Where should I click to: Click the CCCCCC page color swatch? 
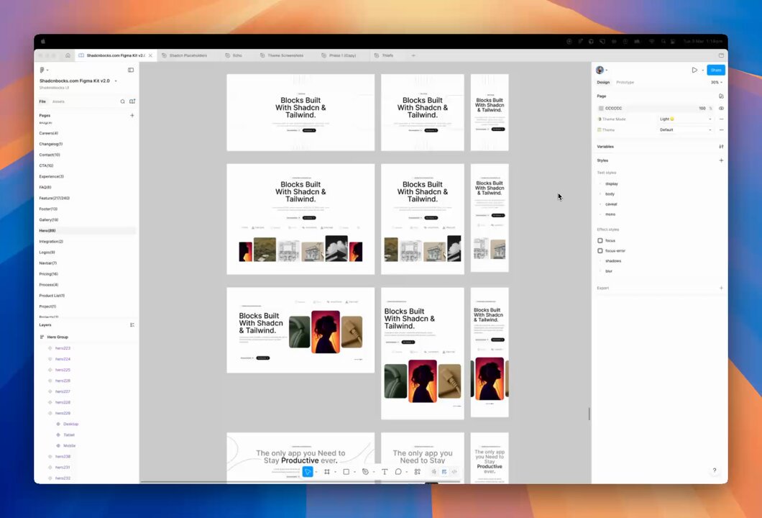click(x=601, y=109)
